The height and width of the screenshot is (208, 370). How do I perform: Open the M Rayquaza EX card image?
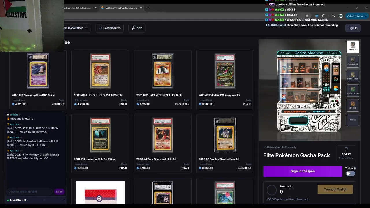point(225,71)
